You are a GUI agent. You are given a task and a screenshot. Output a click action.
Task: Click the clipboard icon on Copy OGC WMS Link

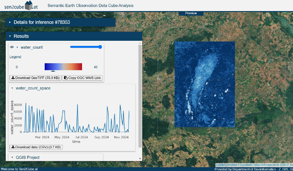[66, 78]
